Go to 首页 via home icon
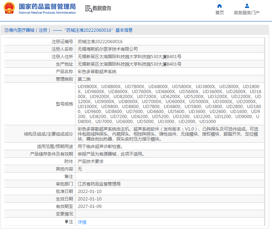 (x=219, y=6)
